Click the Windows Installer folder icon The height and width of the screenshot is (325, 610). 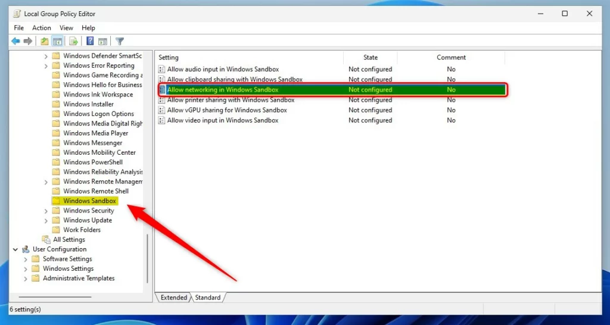pos(56,104)
